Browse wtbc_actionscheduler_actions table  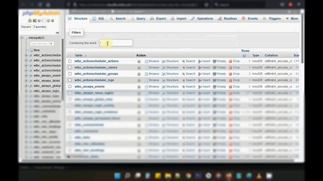(x=152, y=61)
